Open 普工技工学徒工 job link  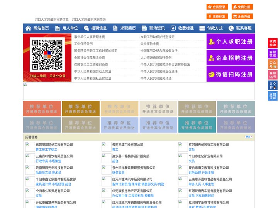tap(46, 149)
